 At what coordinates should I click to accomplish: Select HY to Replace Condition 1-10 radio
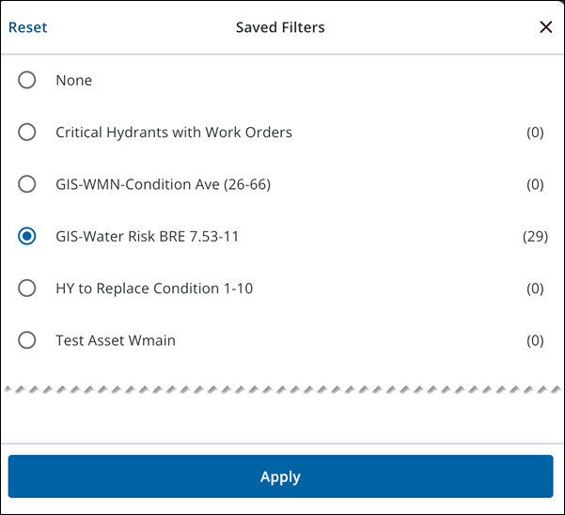click(27, 289)
